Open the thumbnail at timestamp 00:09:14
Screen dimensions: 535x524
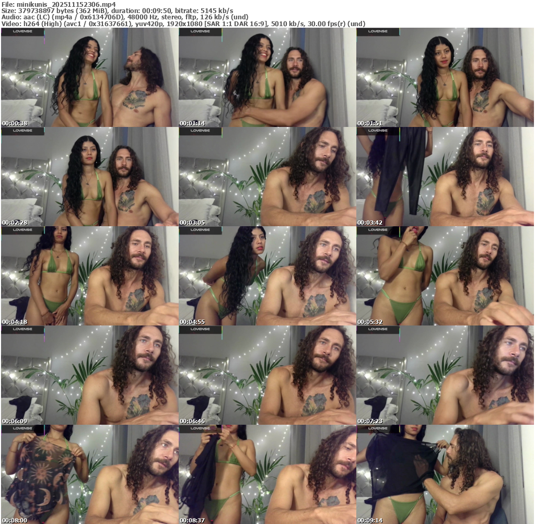click(445, 474)
